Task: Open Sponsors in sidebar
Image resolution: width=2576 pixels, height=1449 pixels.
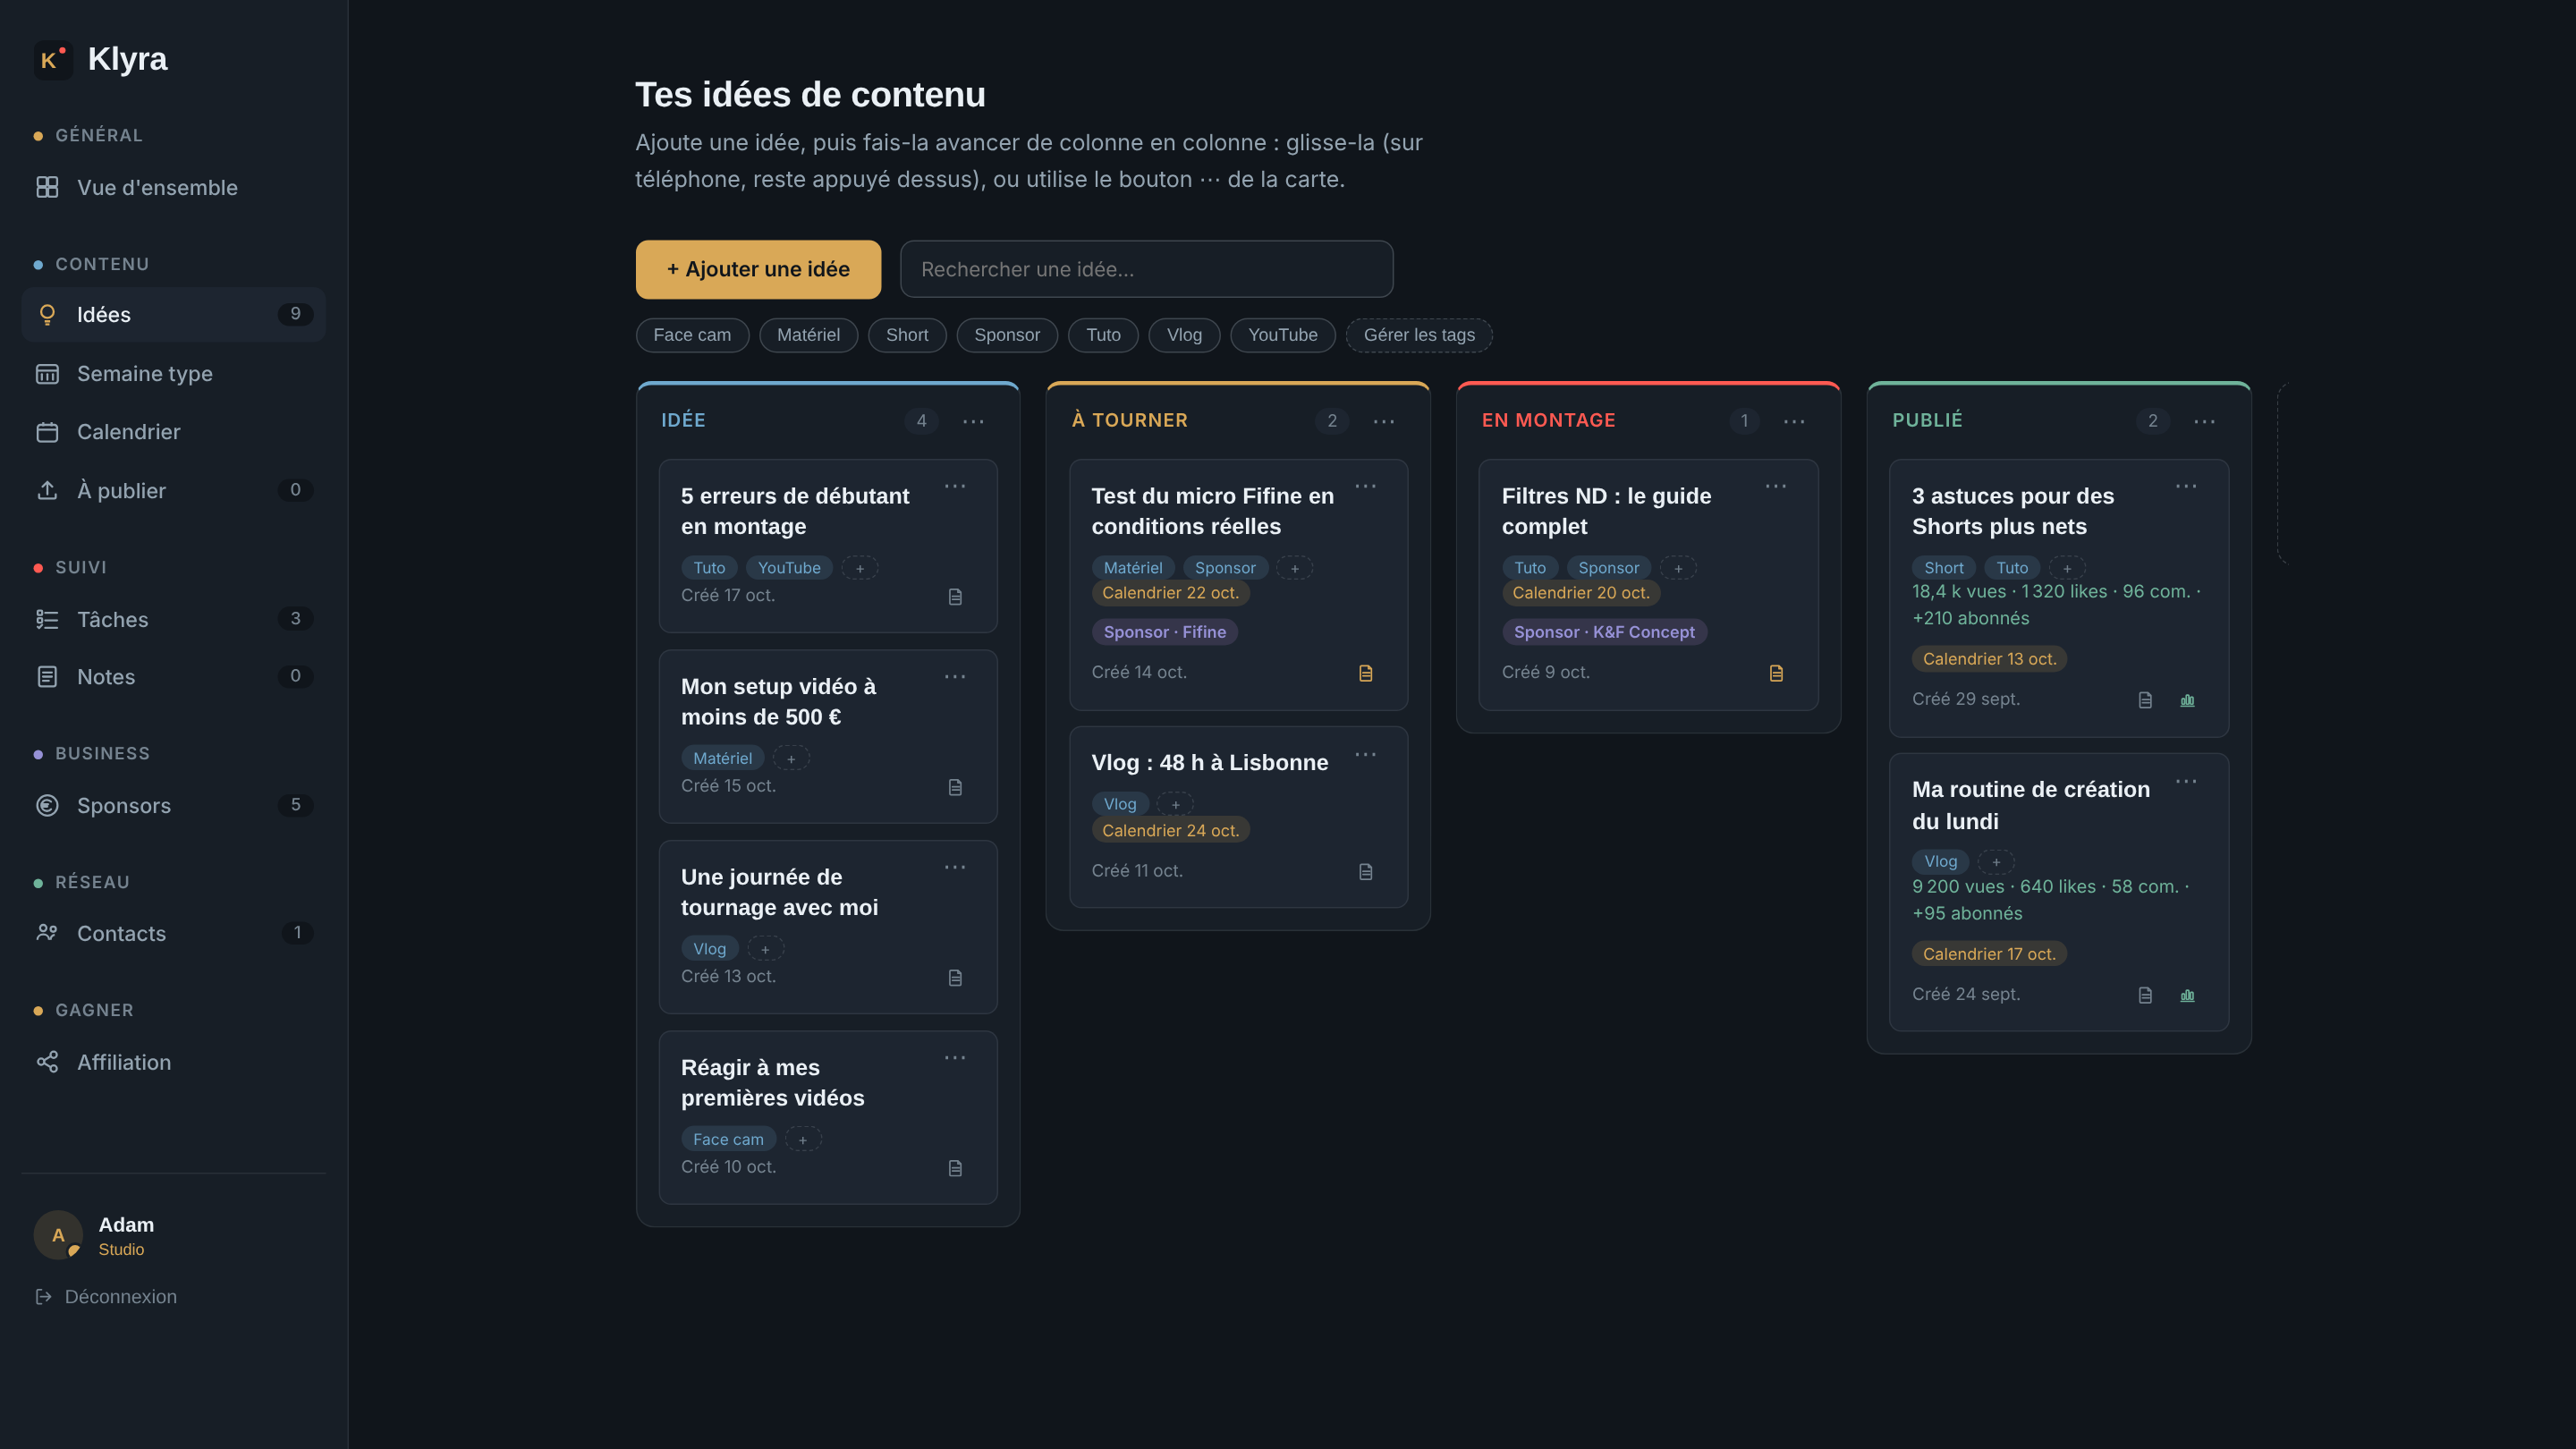Action: tap(174, 806)
